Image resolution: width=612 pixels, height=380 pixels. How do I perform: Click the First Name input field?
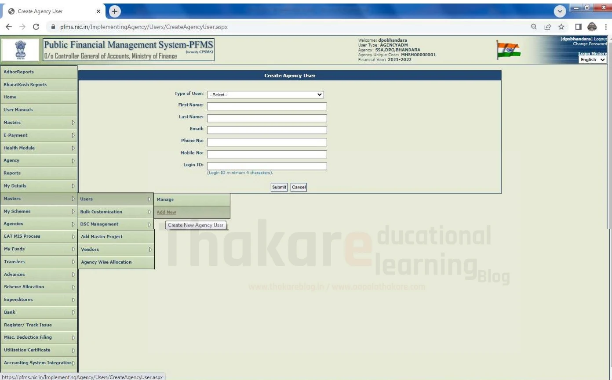coord(267,106)
